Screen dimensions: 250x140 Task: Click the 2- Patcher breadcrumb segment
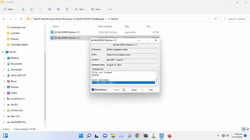pyautogui.click(x=113, y=19)
